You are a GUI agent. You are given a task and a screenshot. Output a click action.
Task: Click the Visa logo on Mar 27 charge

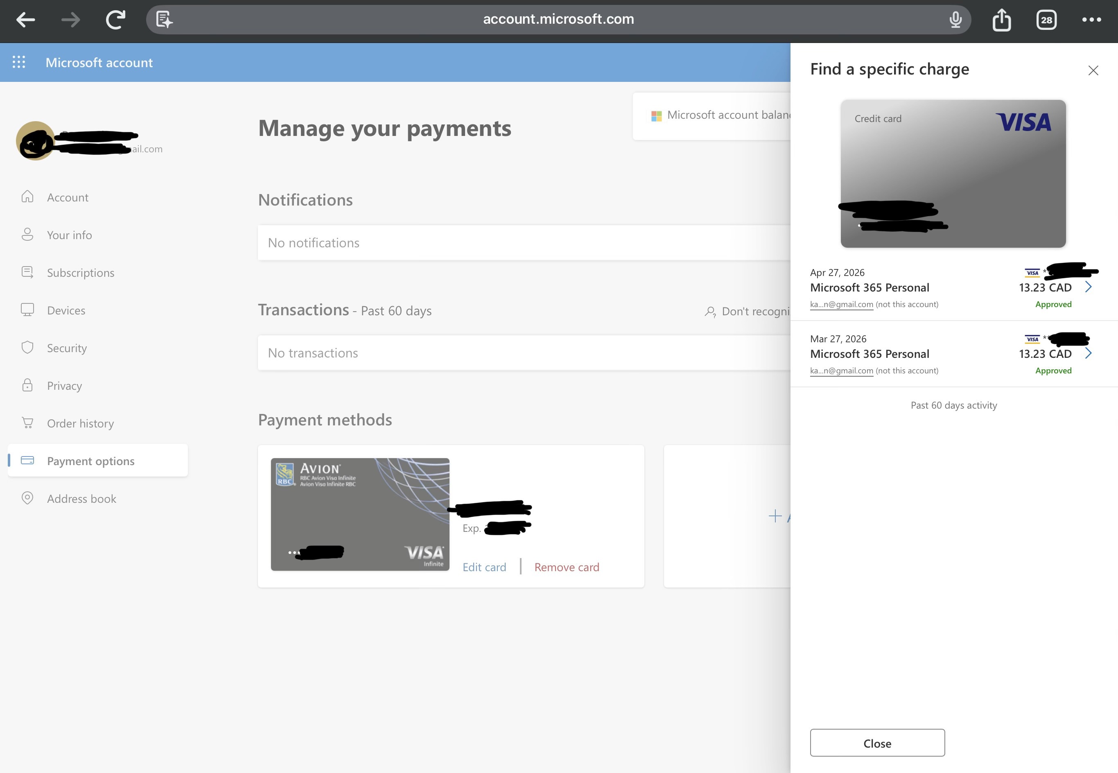1032,339
